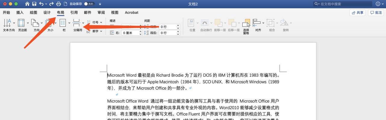The width and height of the screenshot is (386, 120).
Task: Open the Hyphenation (断字) dropdown
Action: point(97,31)
